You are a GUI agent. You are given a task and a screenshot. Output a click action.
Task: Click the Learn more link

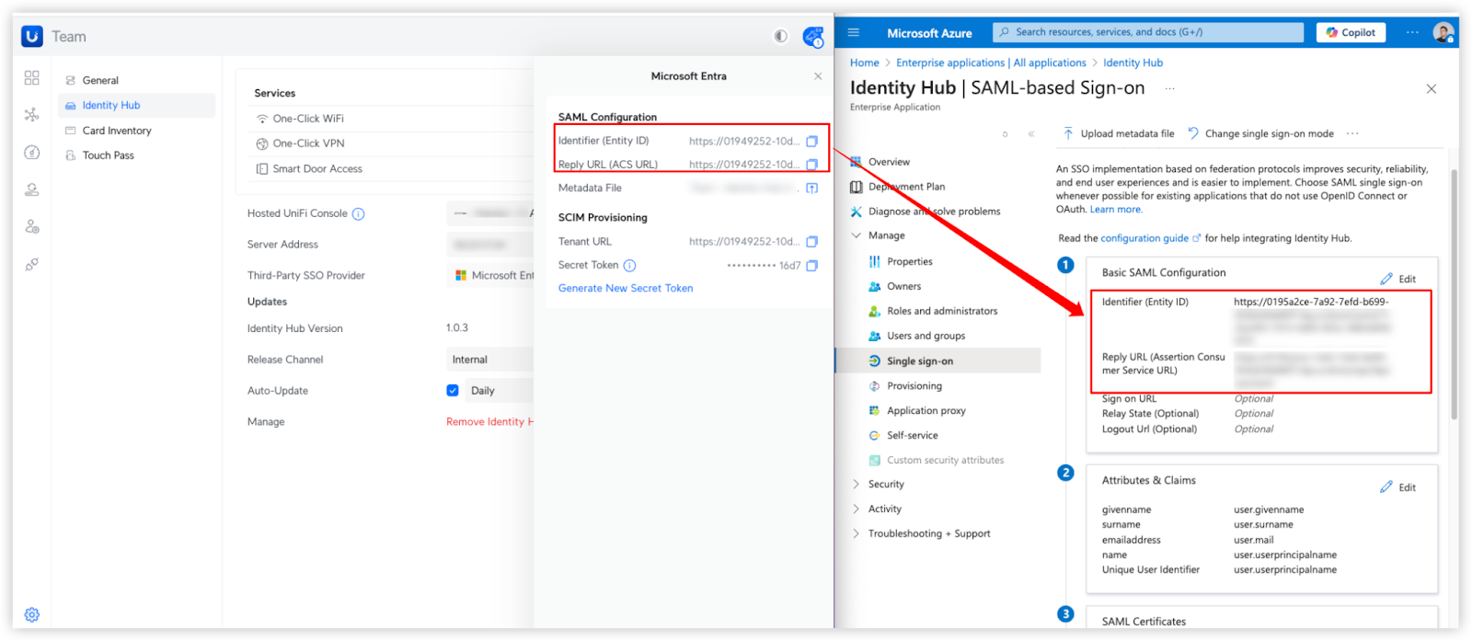1116,210
